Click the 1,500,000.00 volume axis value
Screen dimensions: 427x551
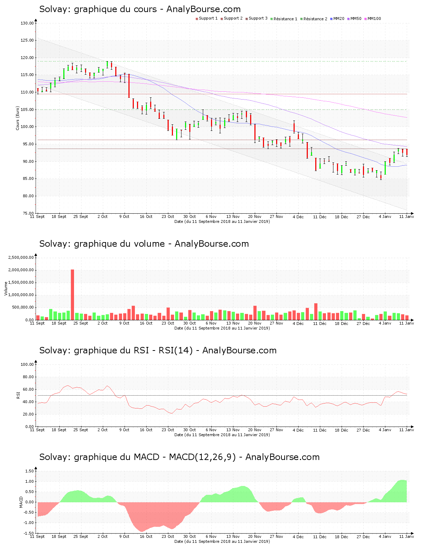click(x=21, y=283)
